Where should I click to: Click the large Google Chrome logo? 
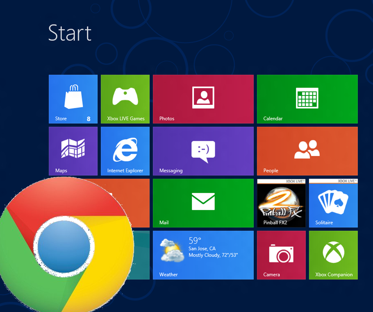pos(64,246)
